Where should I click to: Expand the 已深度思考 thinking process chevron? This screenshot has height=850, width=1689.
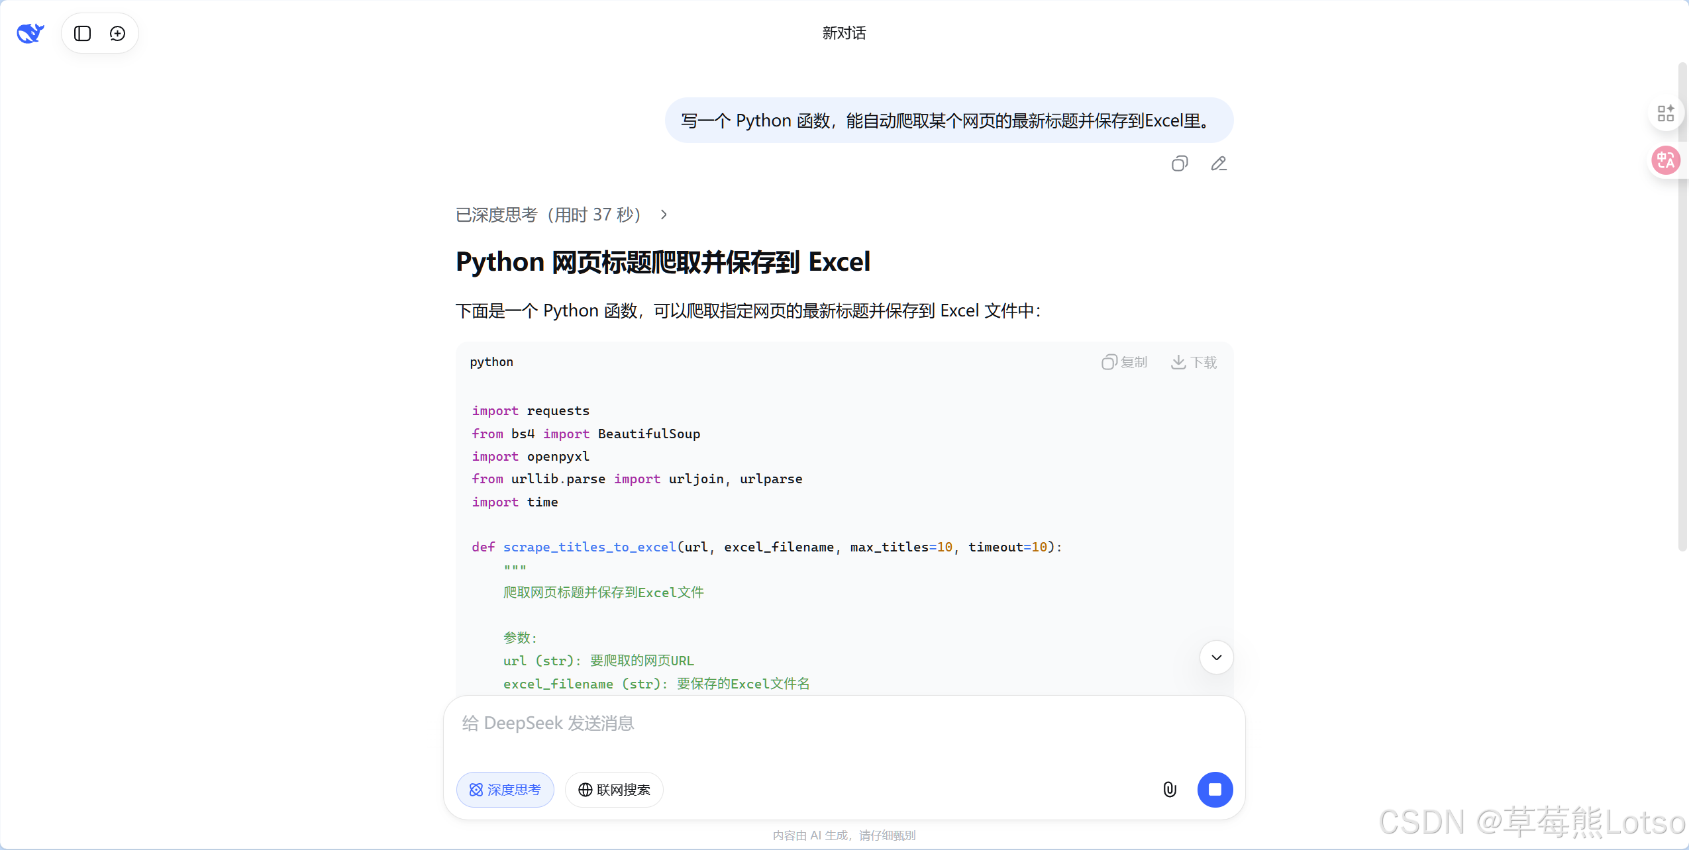coord(664,214)
